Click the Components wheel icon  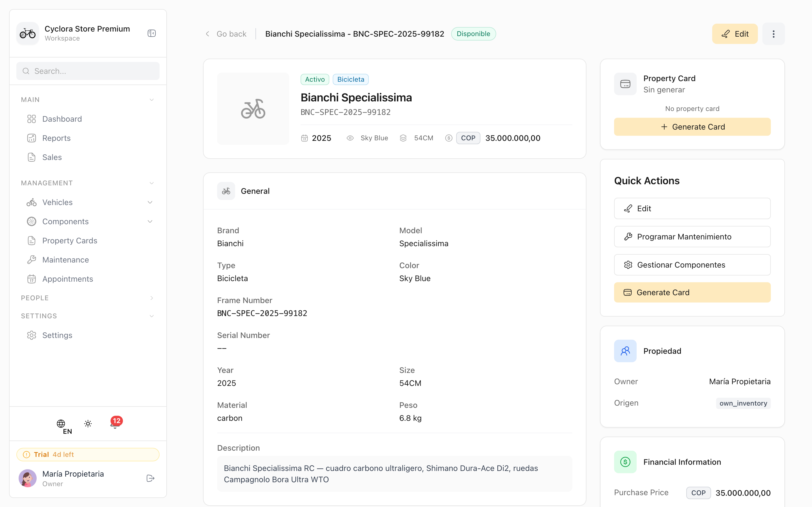[x=32, y=221]
